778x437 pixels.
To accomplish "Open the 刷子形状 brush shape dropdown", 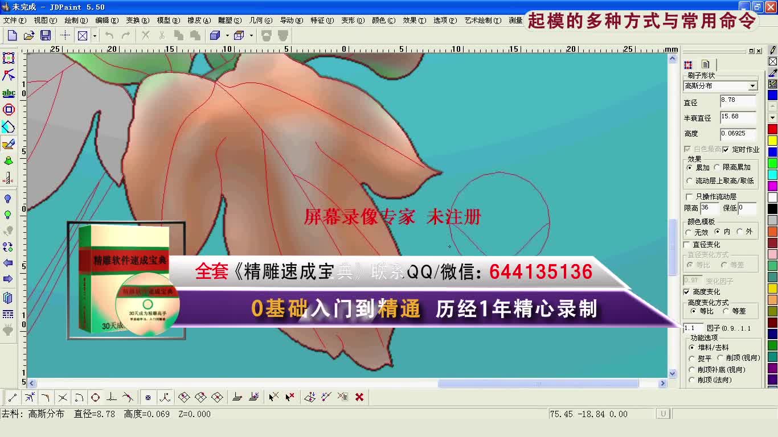I will click(752, 85).
